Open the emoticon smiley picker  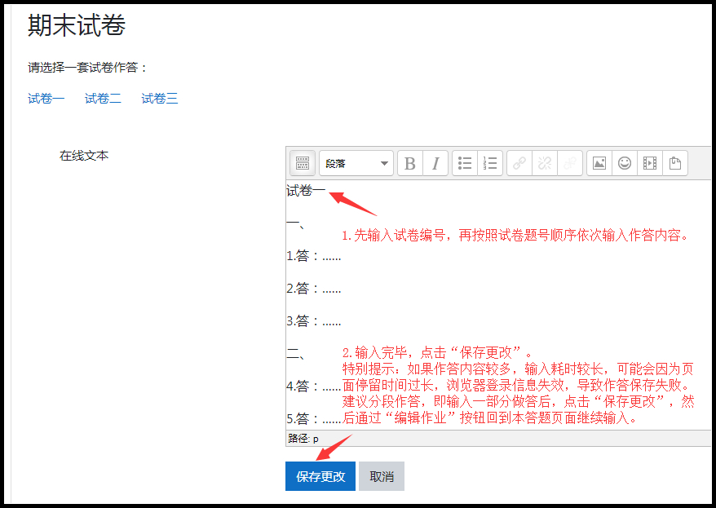(625, 163)
